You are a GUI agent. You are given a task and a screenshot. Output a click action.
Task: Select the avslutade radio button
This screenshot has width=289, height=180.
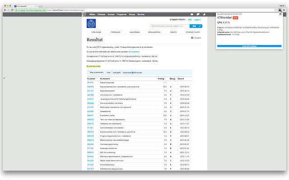pos(112,72)
